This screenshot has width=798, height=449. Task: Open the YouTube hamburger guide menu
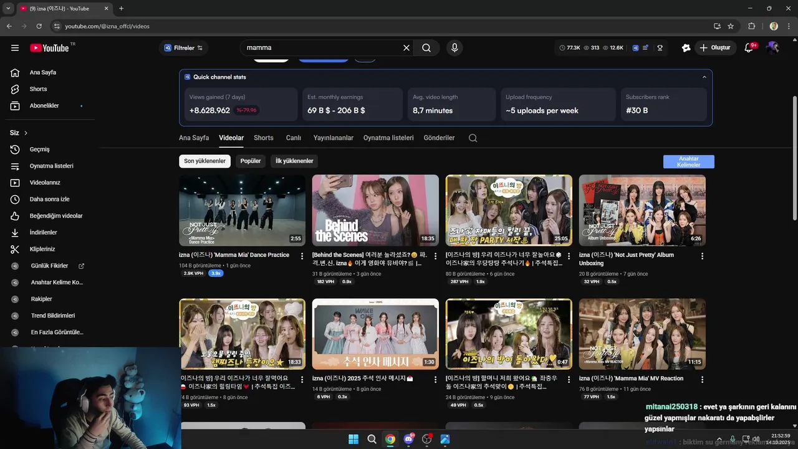point(15,48)
